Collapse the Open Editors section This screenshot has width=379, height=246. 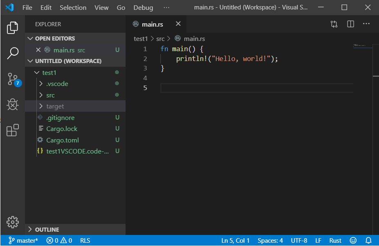pos(75,38)
